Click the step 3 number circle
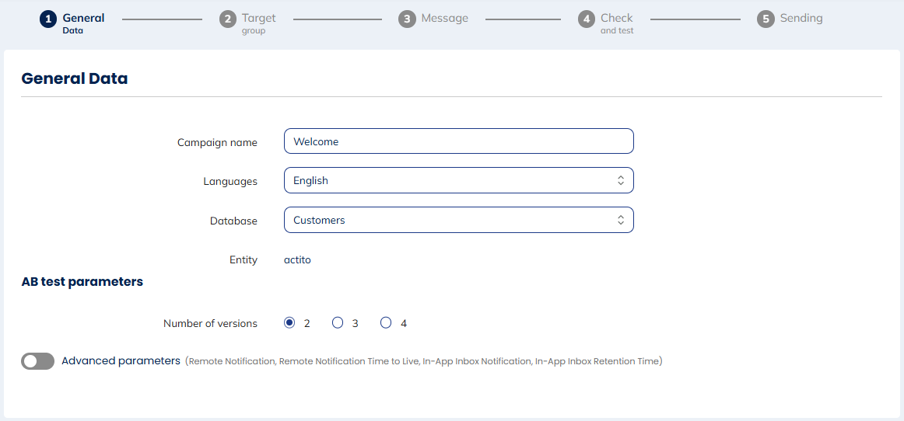This screenshot has width=904, height=421. point(407,19)
